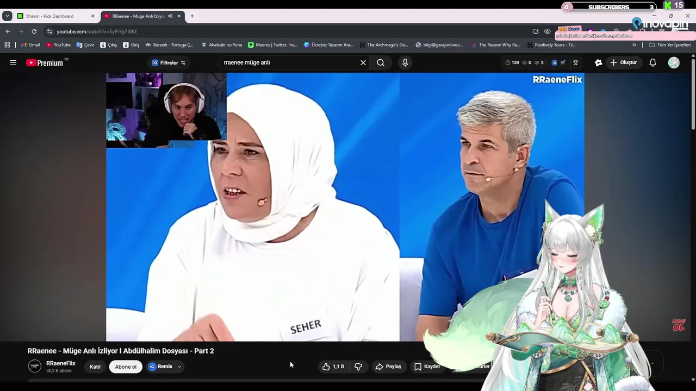Open the Çevir bookmark

(x=85, y=45)
